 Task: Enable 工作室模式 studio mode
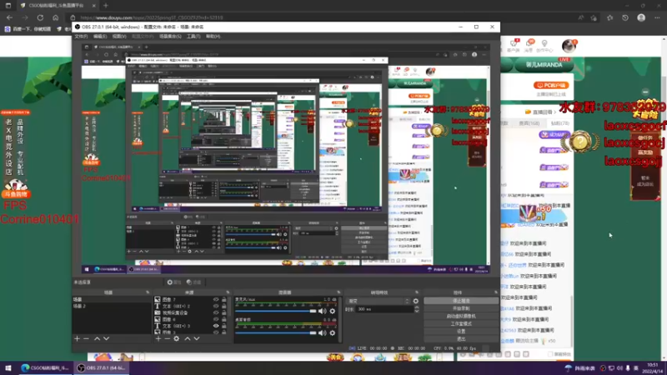click(x=461, y=323)
